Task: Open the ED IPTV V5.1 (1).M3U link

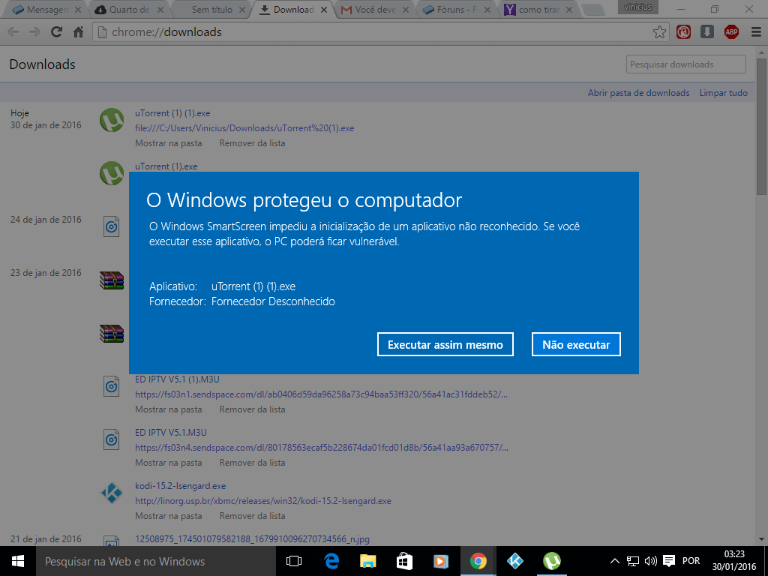Action: (x=177, y=379)
